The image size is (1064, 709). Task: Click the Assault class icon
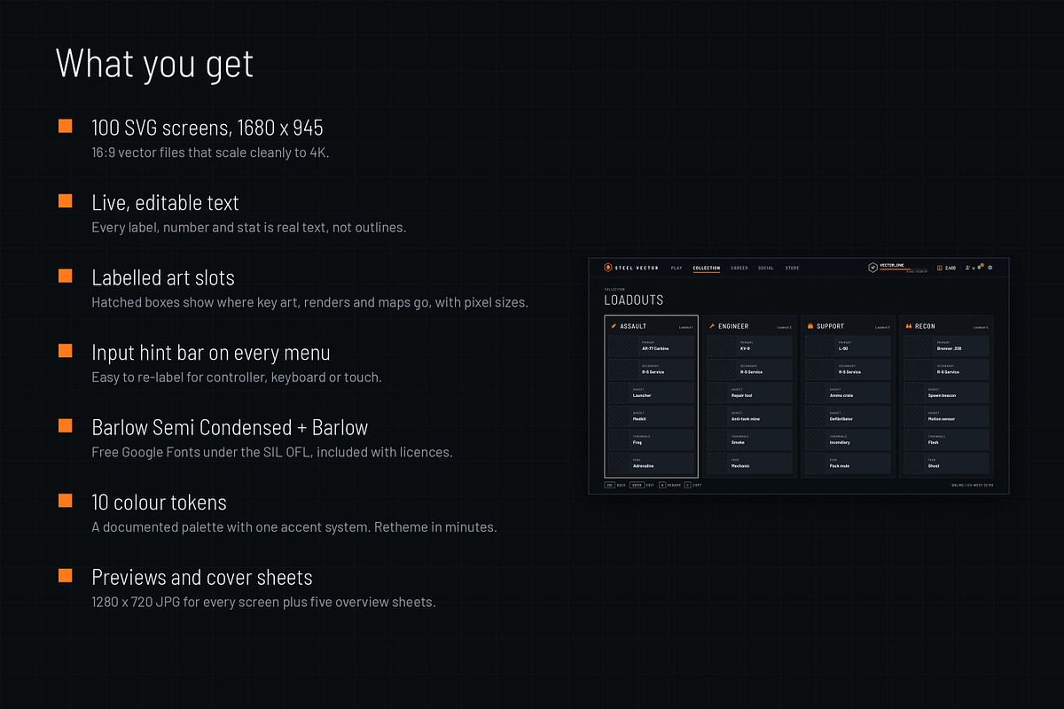point(614,326)
